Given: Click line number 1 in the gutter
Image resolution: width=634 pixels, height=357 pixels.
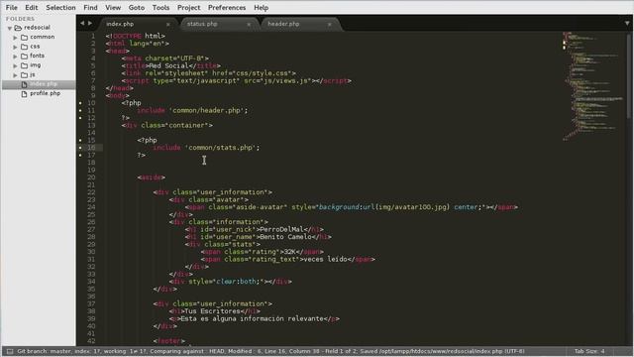Looking at the screenshot, I should (93, 36).
